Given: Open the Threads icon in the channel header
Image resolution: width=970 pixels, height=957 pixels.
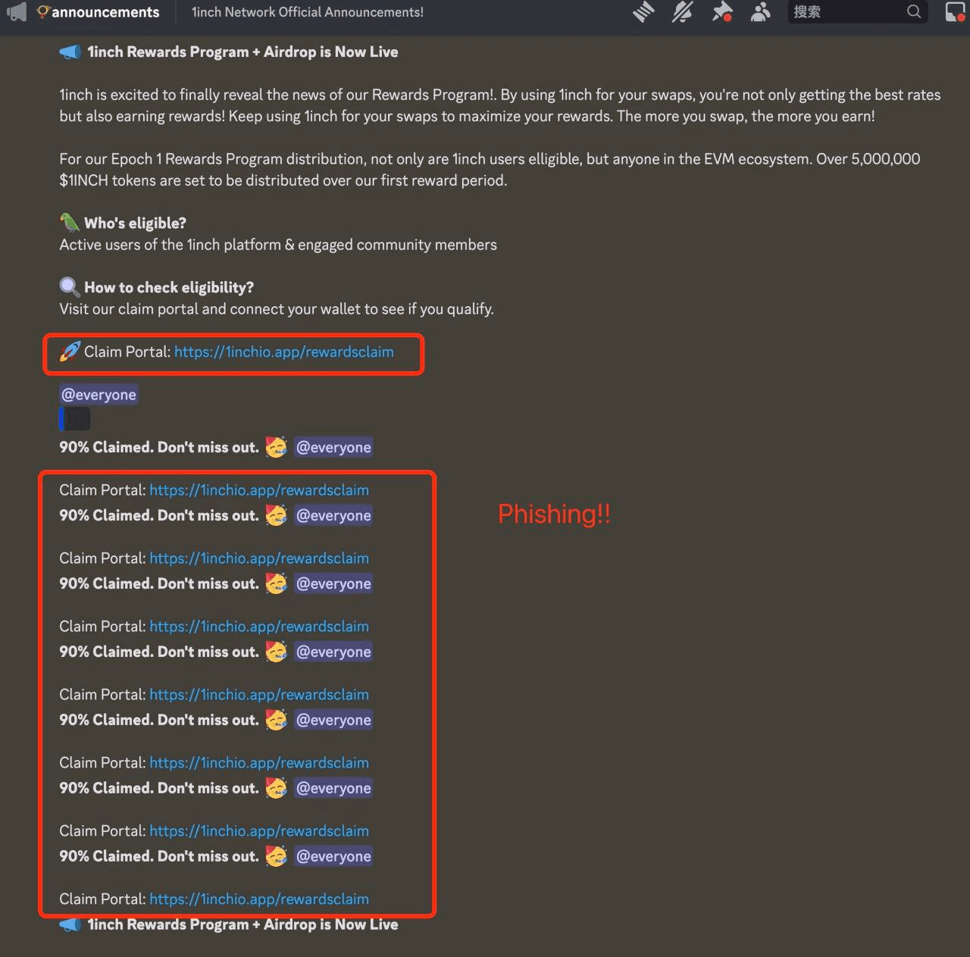Looking at the screenshot, I should tap(643, 12).
